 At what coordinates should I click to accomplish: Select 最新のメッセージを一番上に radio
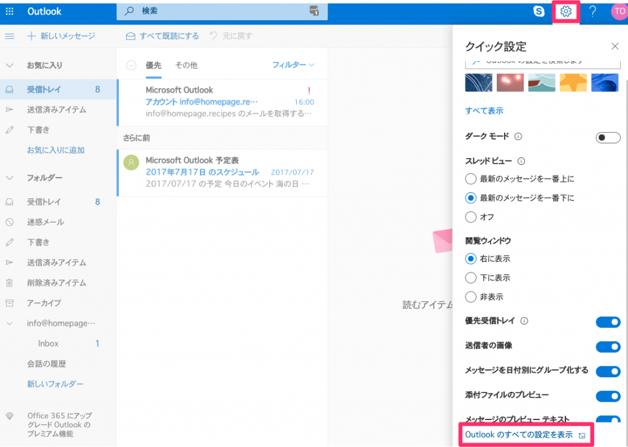(x=470, y=179)
